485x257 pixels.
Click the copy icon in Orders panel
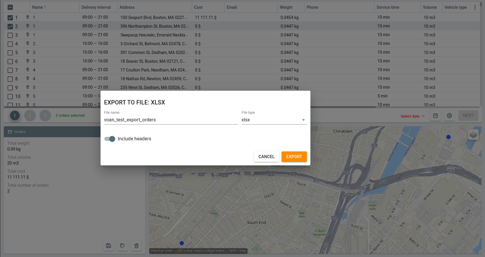pos(122,246)
